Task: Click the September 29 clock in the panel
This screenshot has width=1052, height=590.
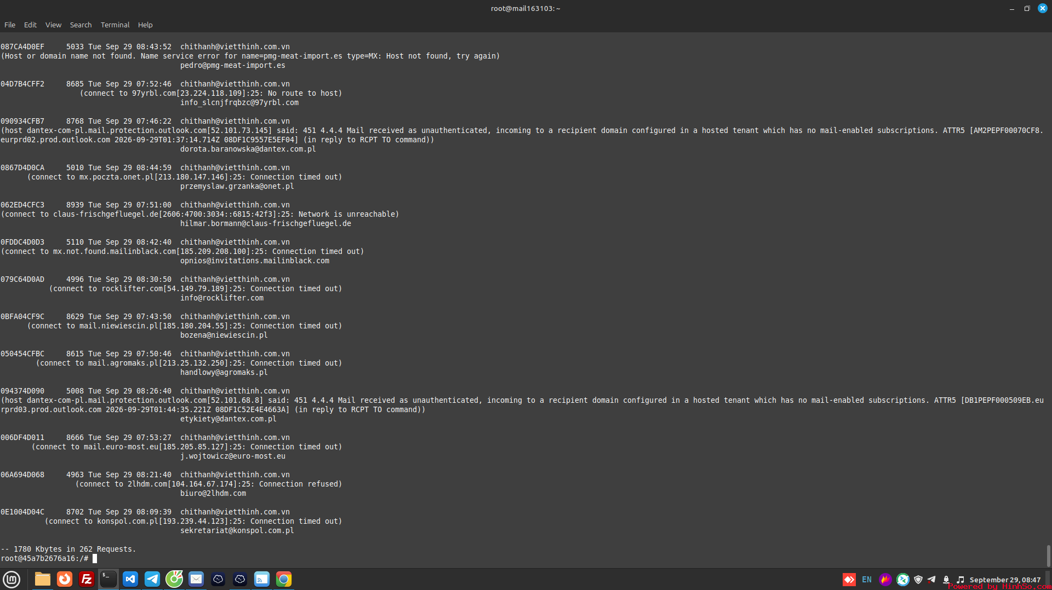Action: pos(1005,580)
